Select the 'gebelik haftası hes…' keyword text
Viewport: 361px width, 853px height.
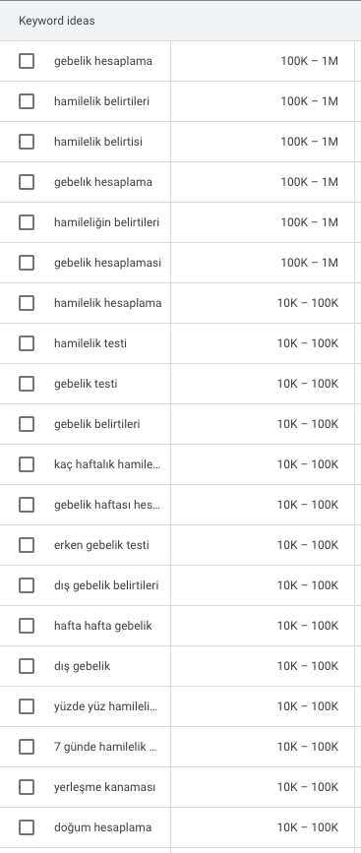point(107,505)
